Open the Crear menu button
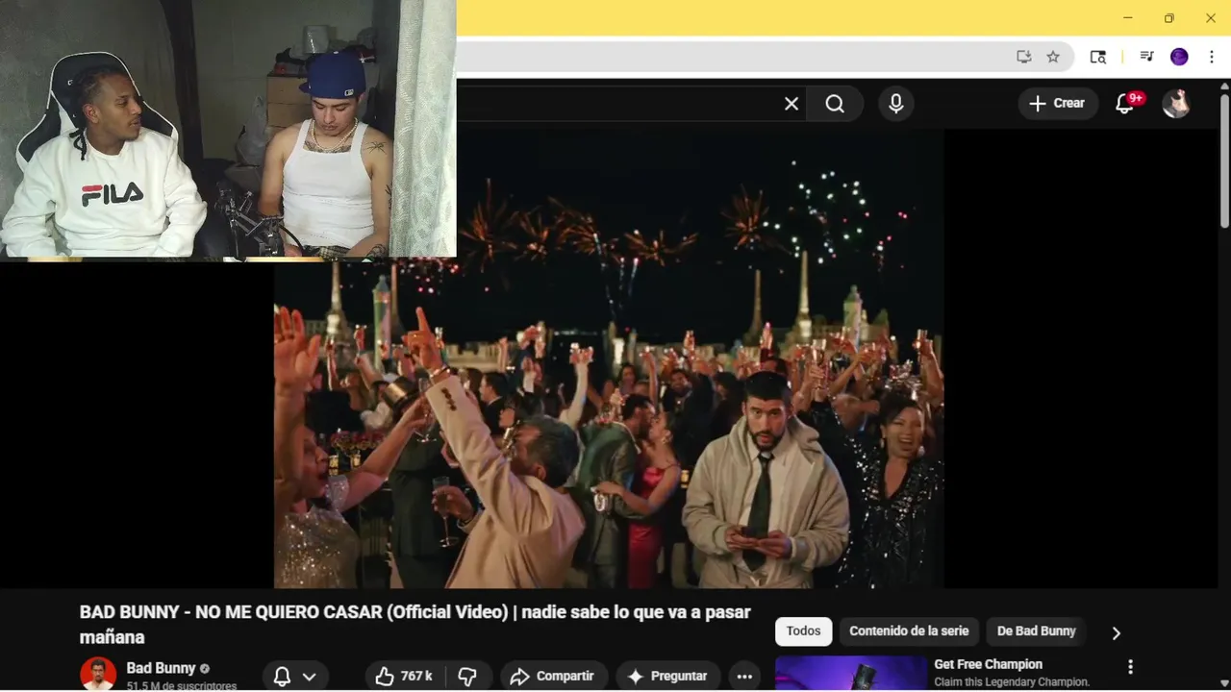This screenshot has width=1231, height=692. 1058,104
